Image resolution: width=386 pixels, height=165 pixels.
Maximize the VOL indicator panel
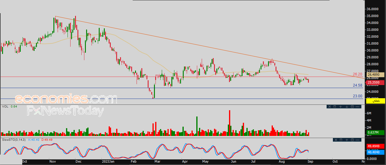click(x=335, y=107)
